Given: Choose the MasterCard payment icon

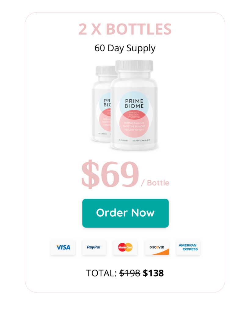Looking at the screenshot, I should click(x=125, y=247).
